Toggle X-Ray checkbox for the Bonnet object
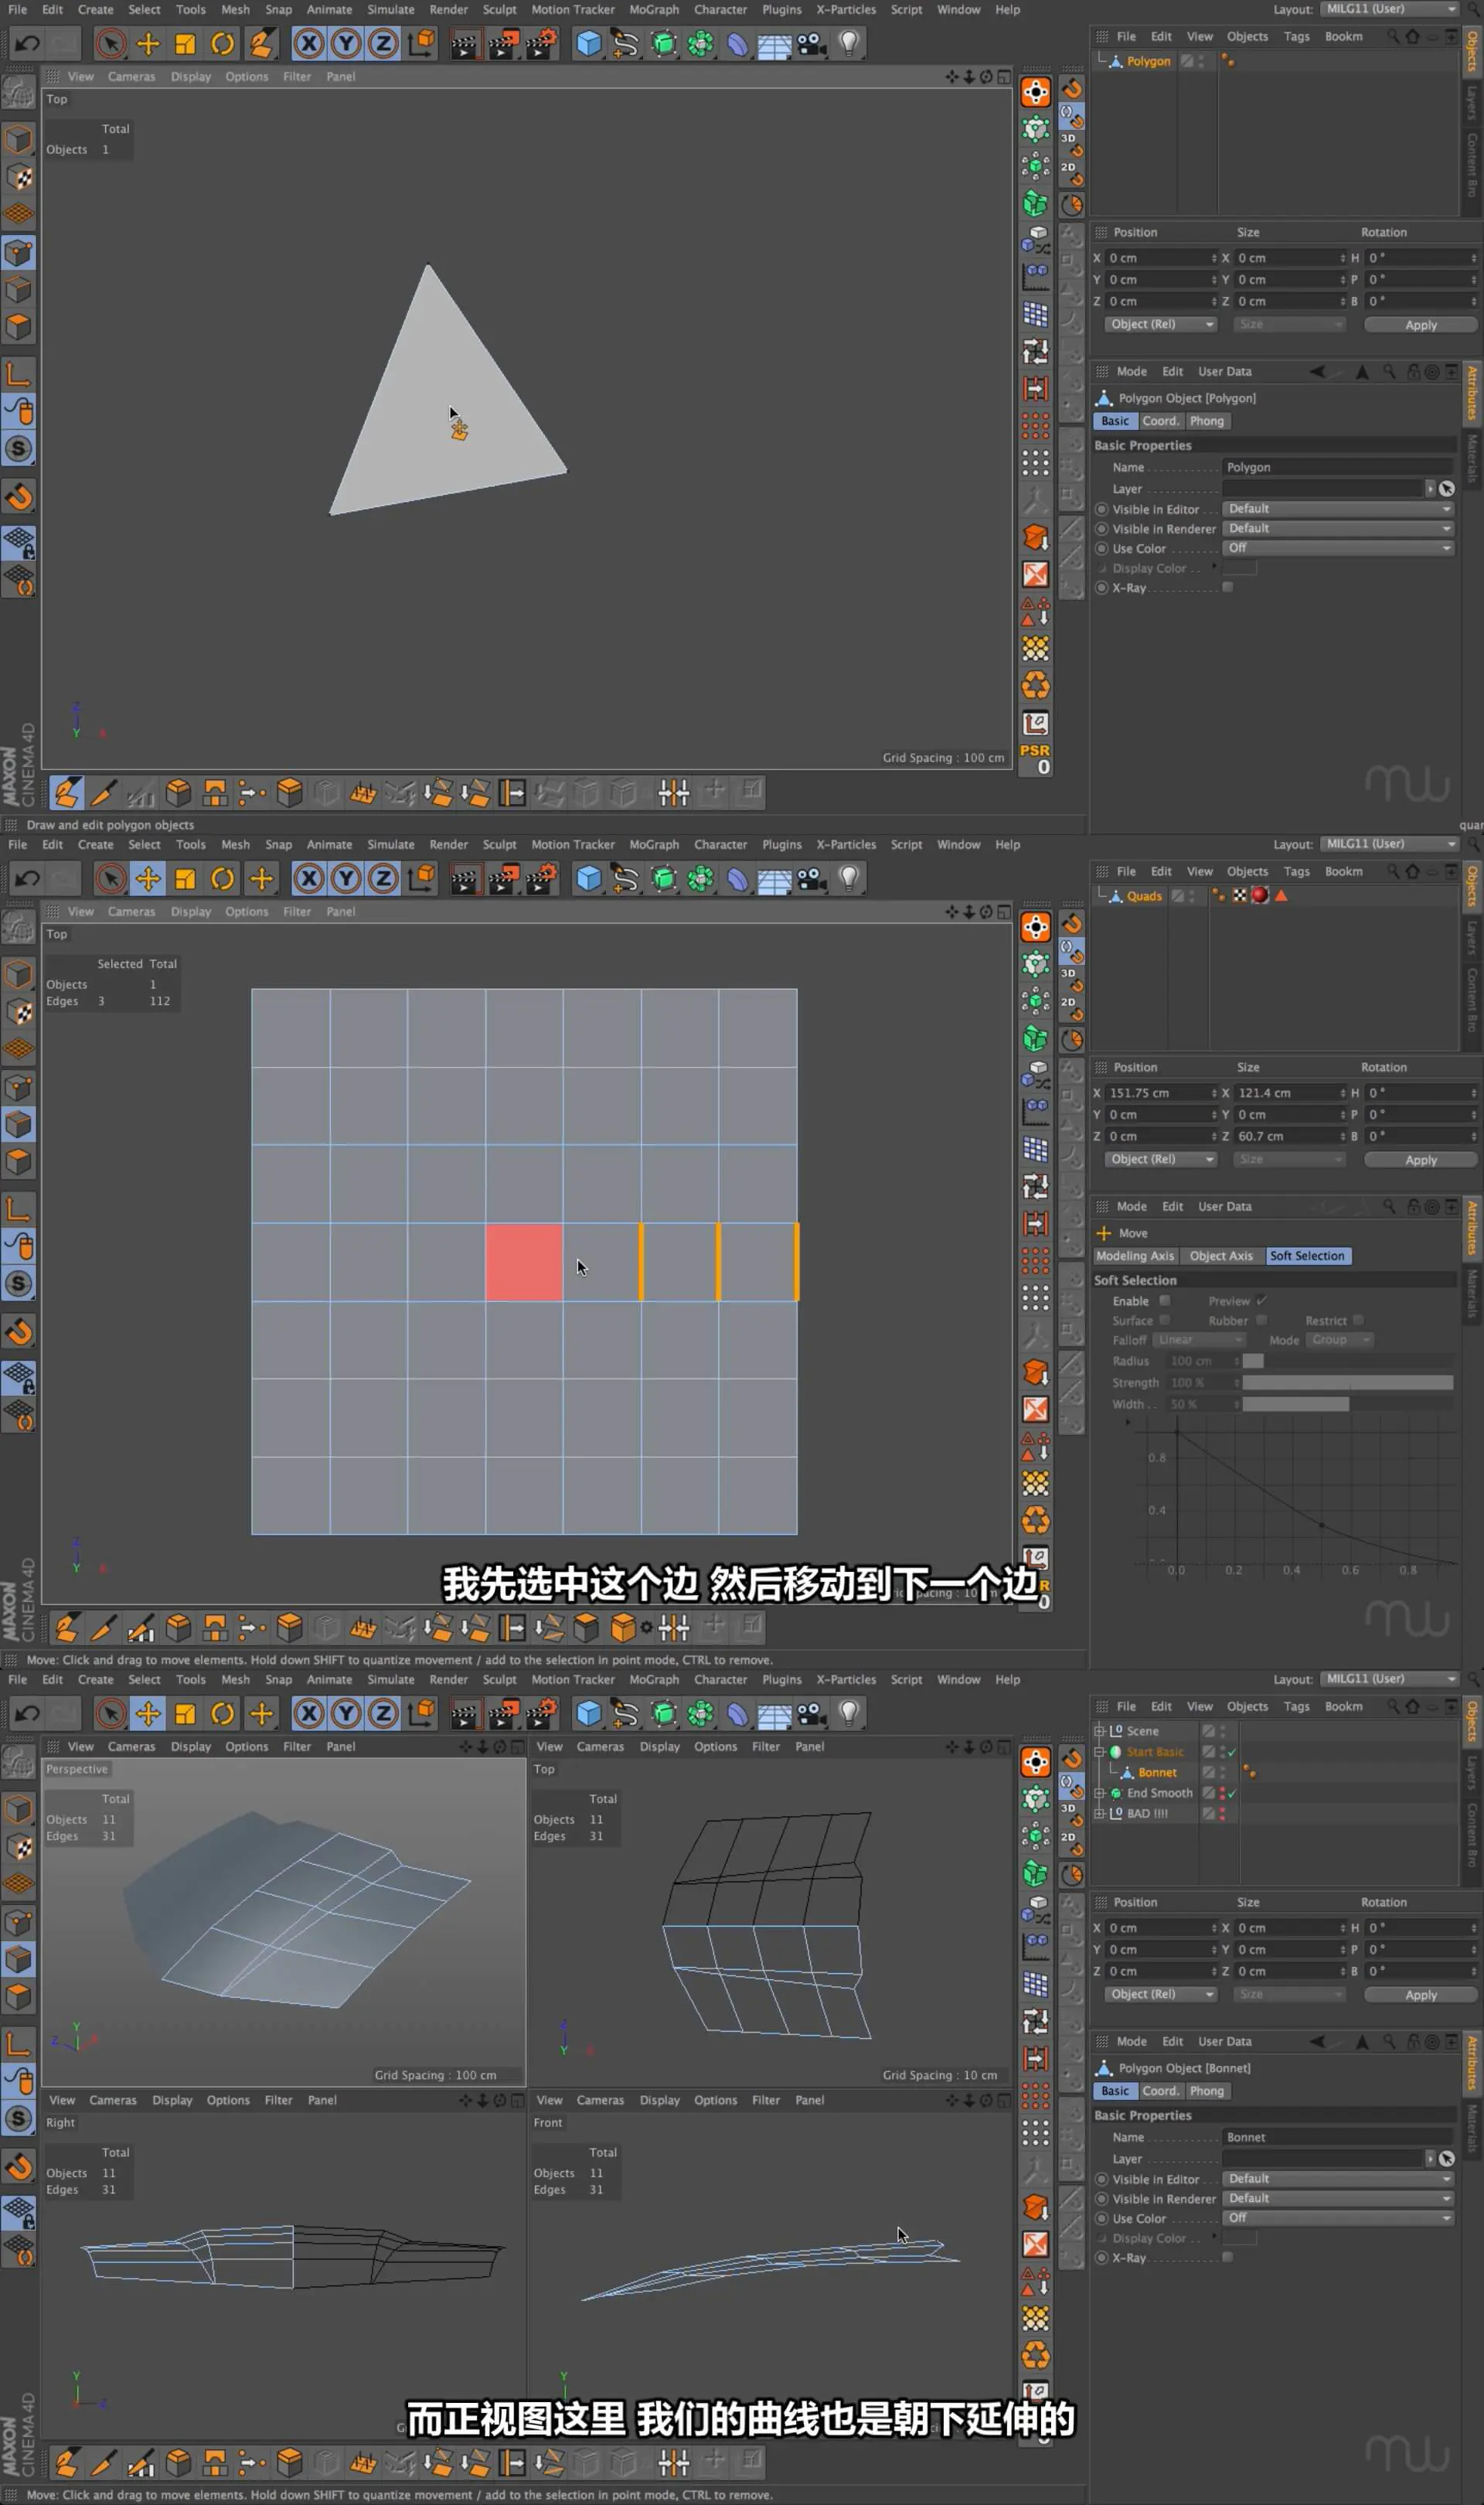 1228,2257
